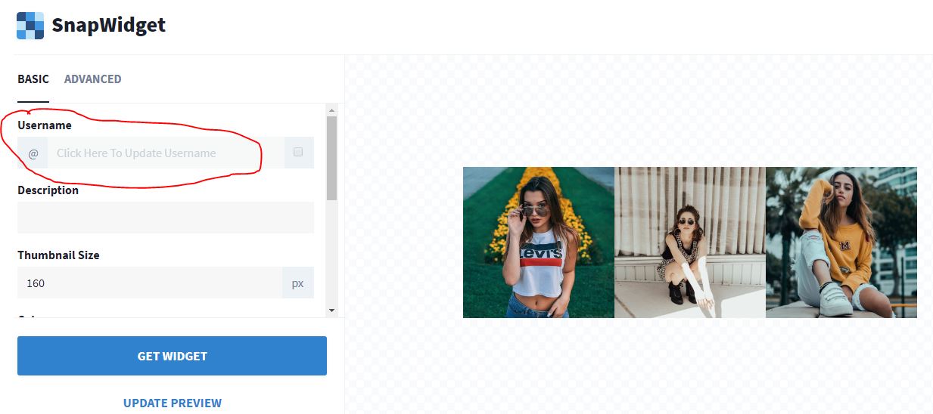This screenshot has width=933, height=414.
Task: Select the Thumbnail Size field showing 160
Action: [x=150, y=283]
